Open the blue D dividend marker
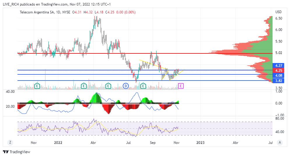Screen dimensions: 290x157 pos(126,86)
